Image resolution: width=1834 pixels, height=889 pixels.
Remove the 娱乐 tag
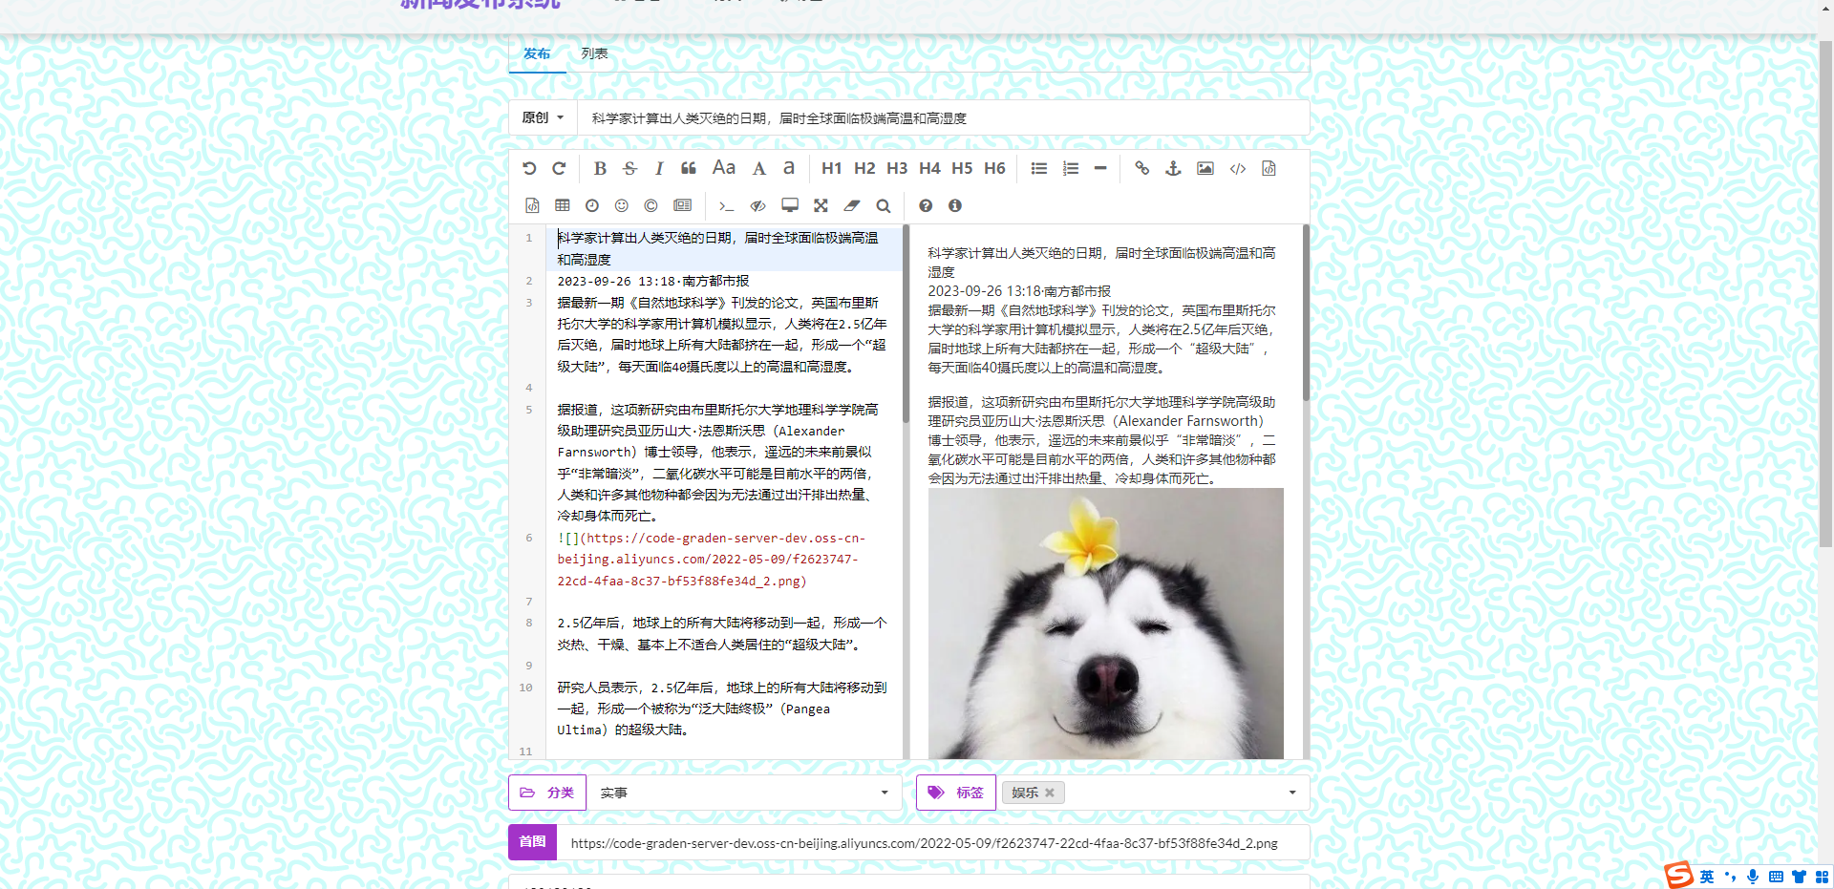pyautogui.click(x=1050, y=793)
